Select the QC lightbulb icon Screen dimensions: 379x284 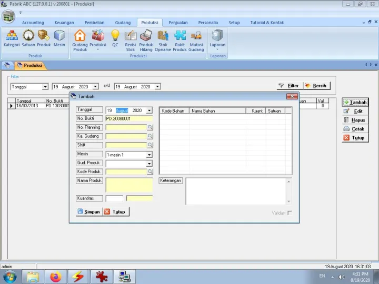click(115, 38)
